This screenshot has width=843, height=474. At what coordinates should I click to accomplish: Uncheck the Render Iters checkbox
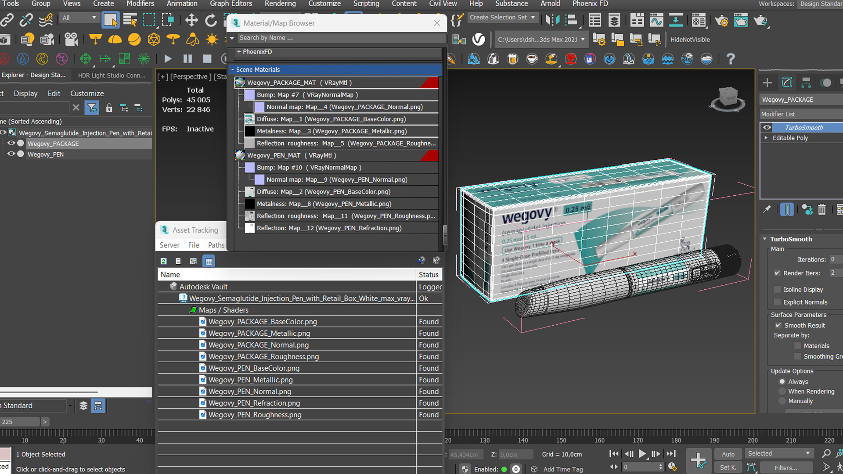(x=777, y=273)
